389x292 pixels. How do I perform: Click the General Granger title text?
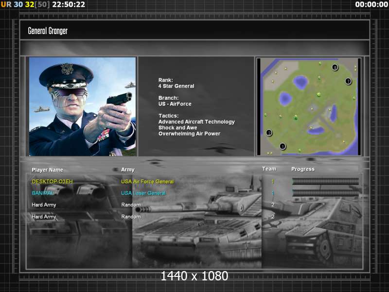point(48,31)
